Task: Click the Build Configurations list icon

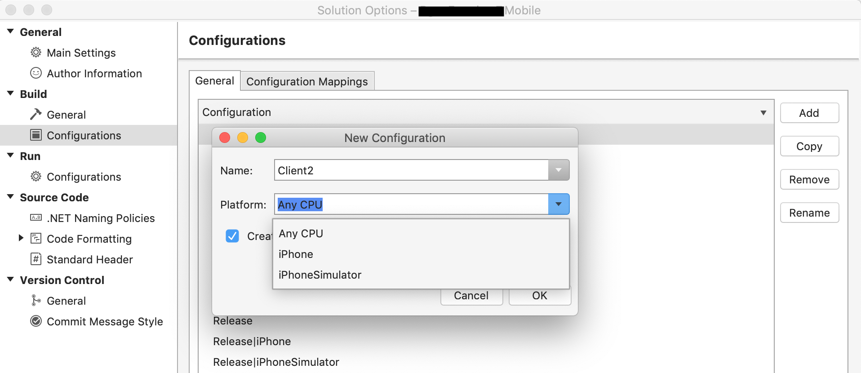Action: (36, 135)
